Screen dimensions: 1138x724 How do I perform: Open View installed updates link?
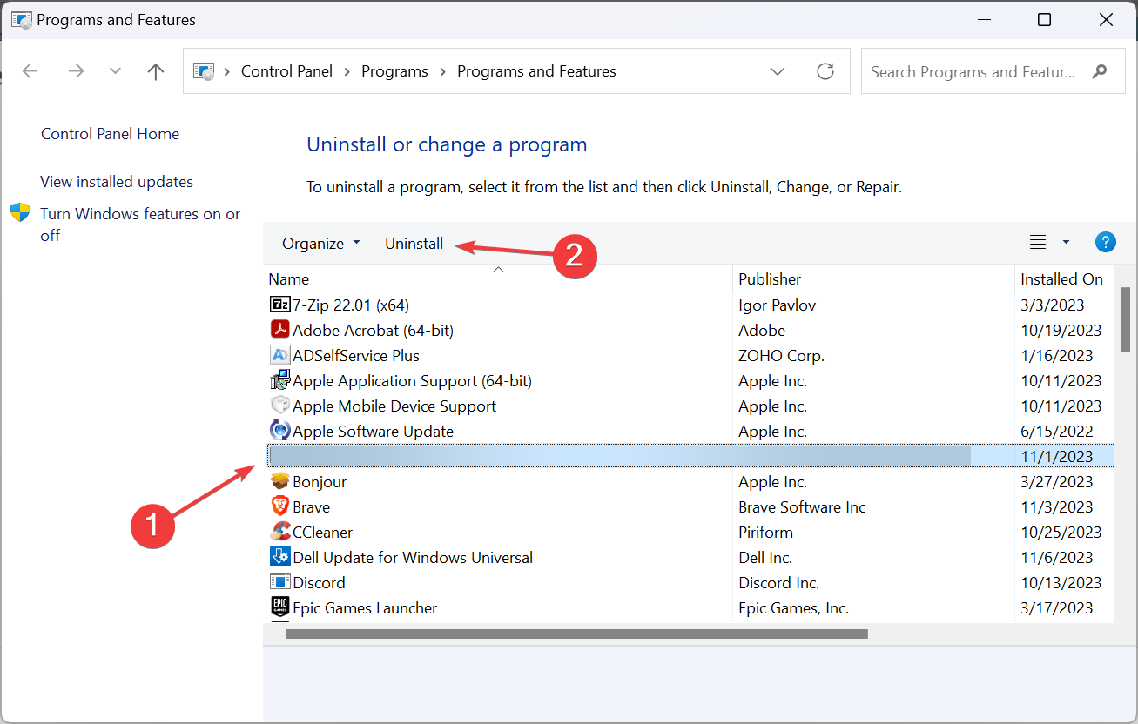pyautogui.click(x=117, y=181)
